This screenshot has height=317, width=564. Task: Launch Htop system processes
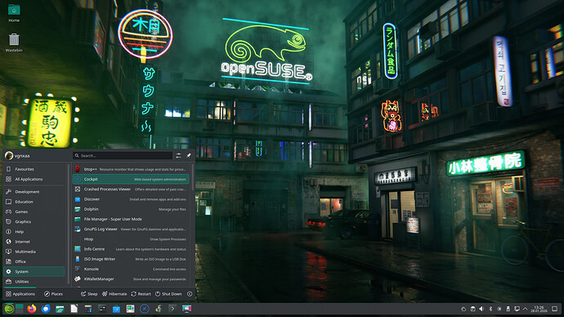131,239
